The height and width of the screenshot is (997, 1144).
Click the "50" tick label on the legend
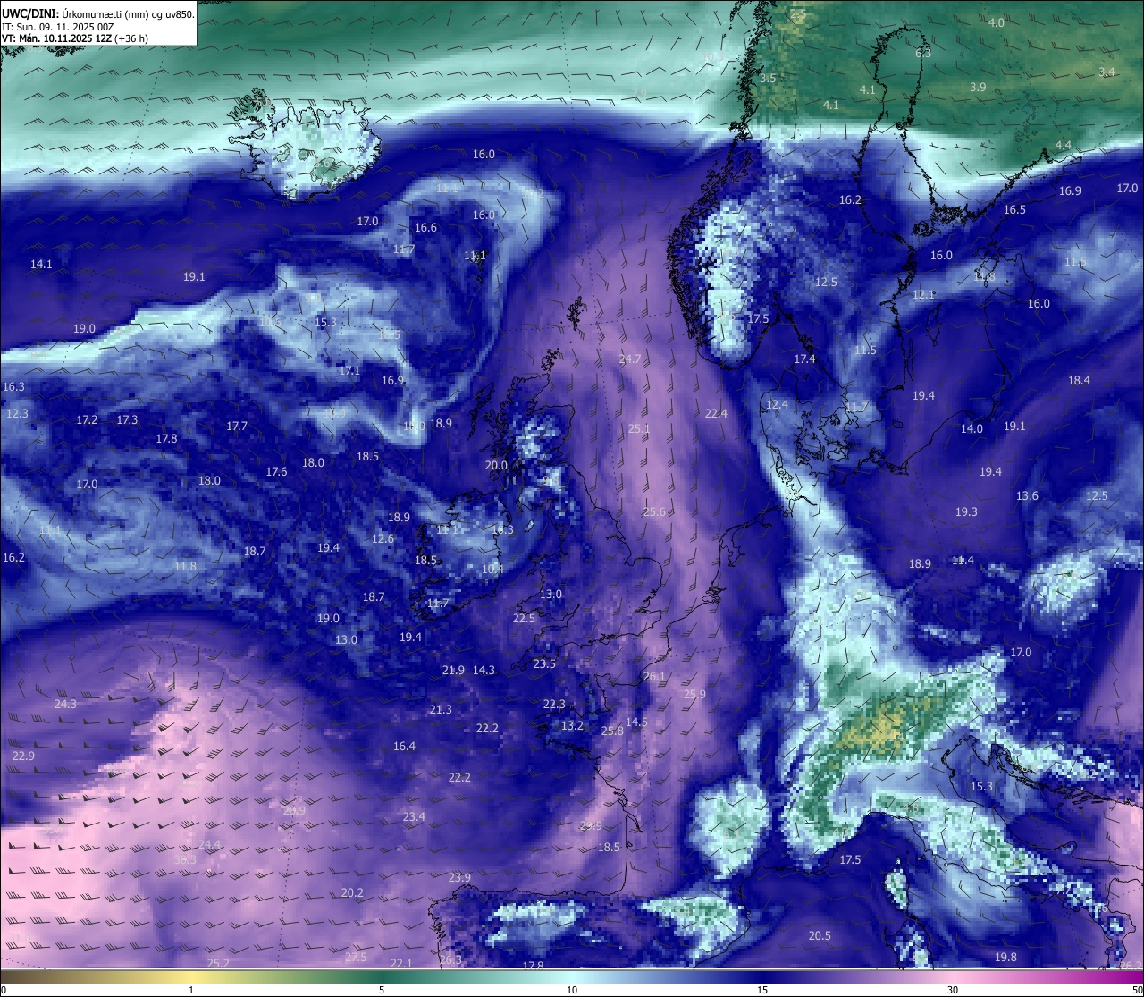point(1136,990)
